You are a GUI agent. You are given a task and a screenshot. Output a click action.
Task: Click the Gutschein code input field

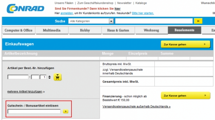(34, 111)
